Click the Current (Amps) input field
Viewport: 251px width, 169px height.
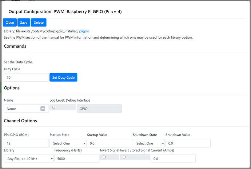(173, 158)
